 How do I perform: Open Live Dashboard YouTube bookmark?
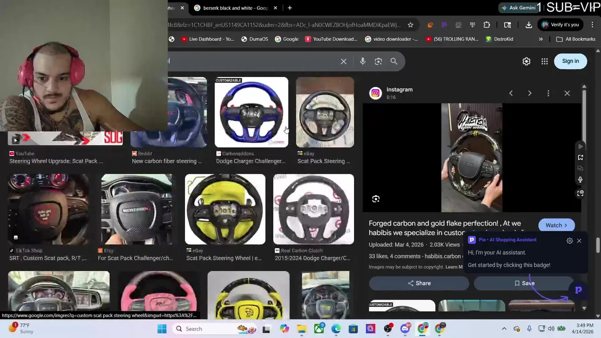[207, 39]
